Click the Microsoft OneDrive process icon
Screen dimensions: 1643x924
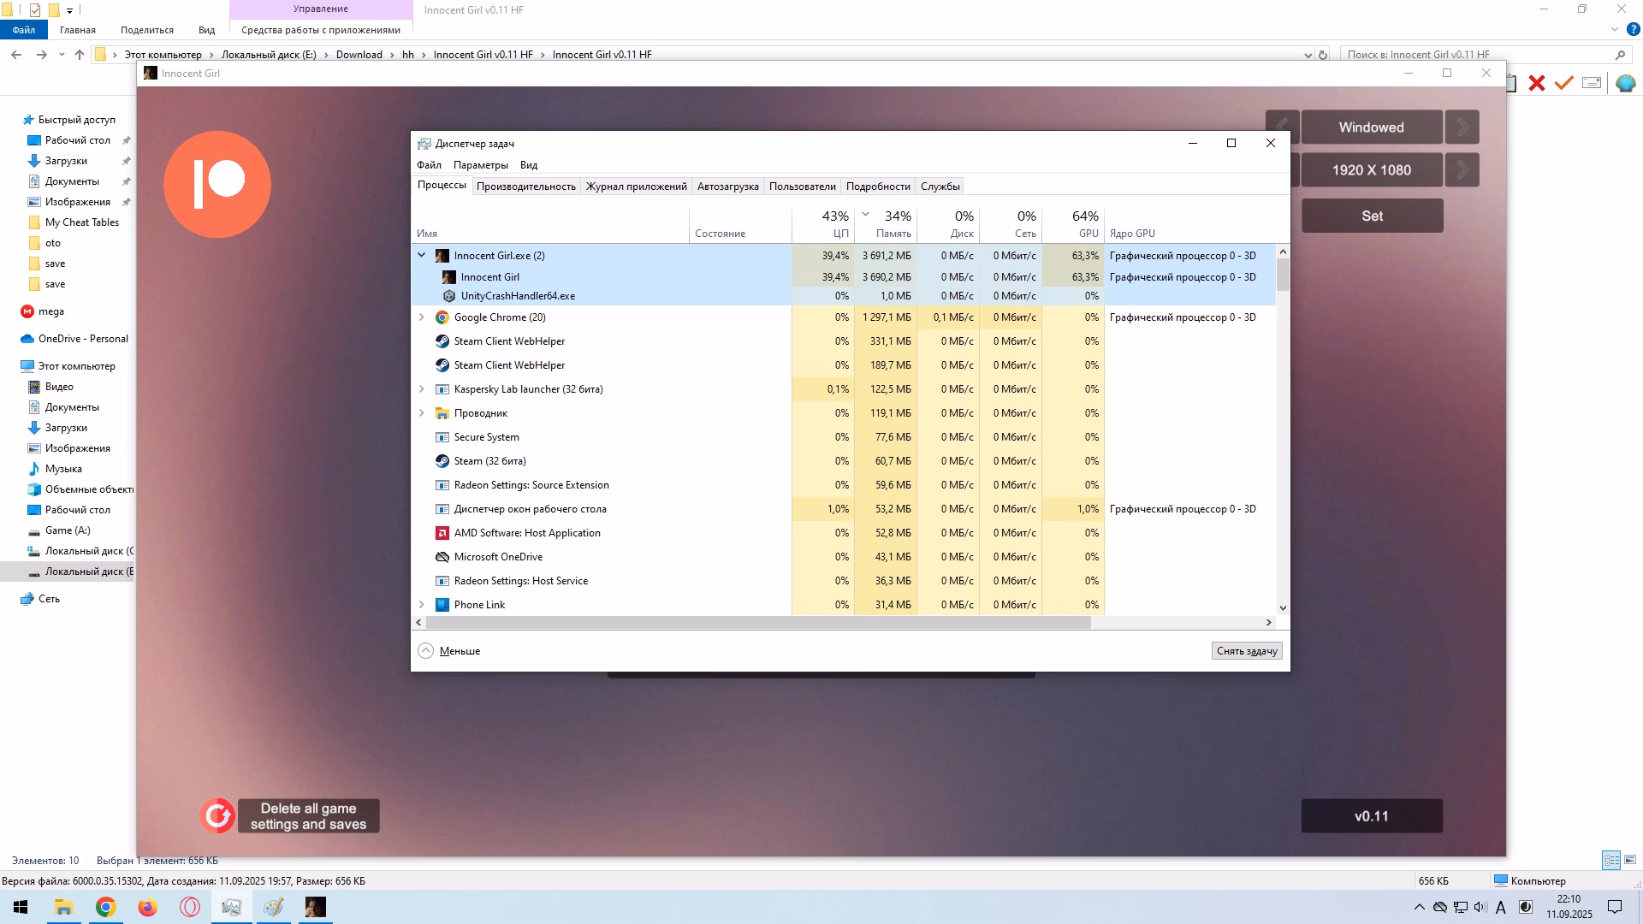pyautogui.click(x=442, y=557)
